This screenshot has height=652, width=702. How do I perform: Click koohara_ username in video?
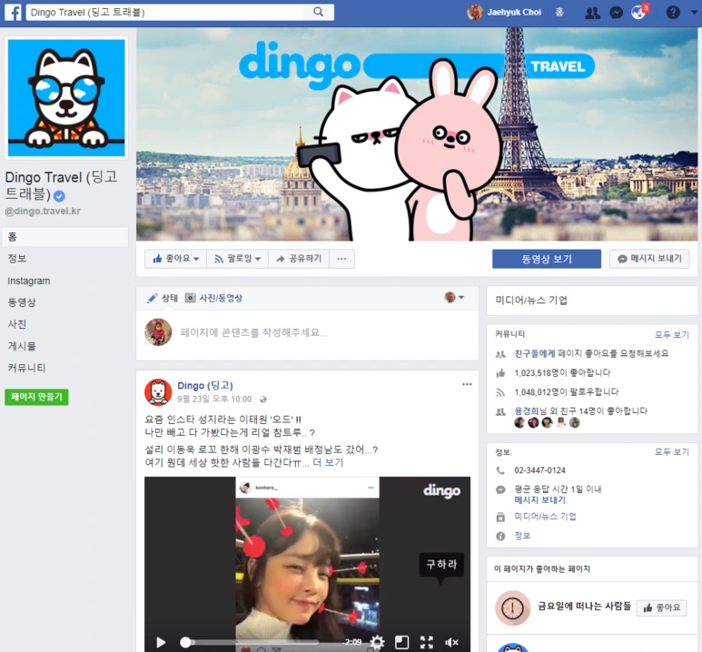tap(266, 488)
